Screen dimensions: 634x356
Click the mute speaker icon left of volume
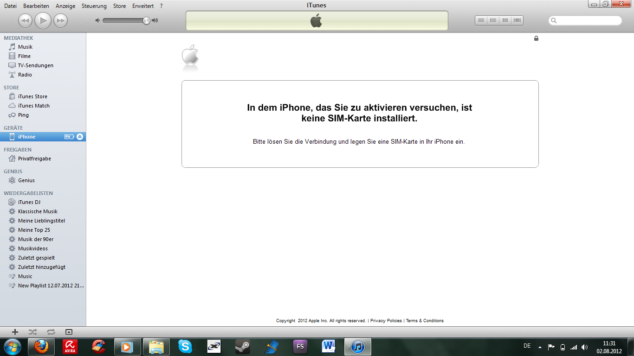point(97,20)
